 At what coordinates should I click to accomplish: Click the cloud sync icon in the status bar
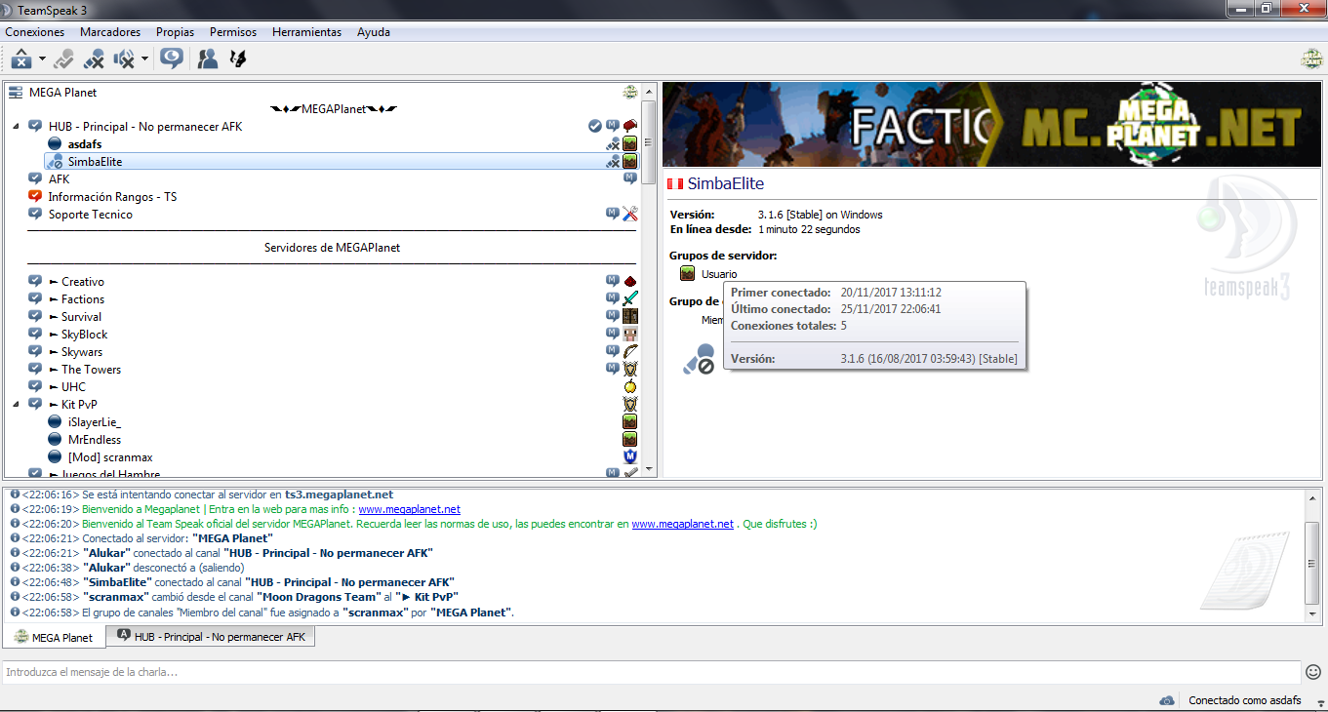pyautogui.click(x=1166, y=700)
